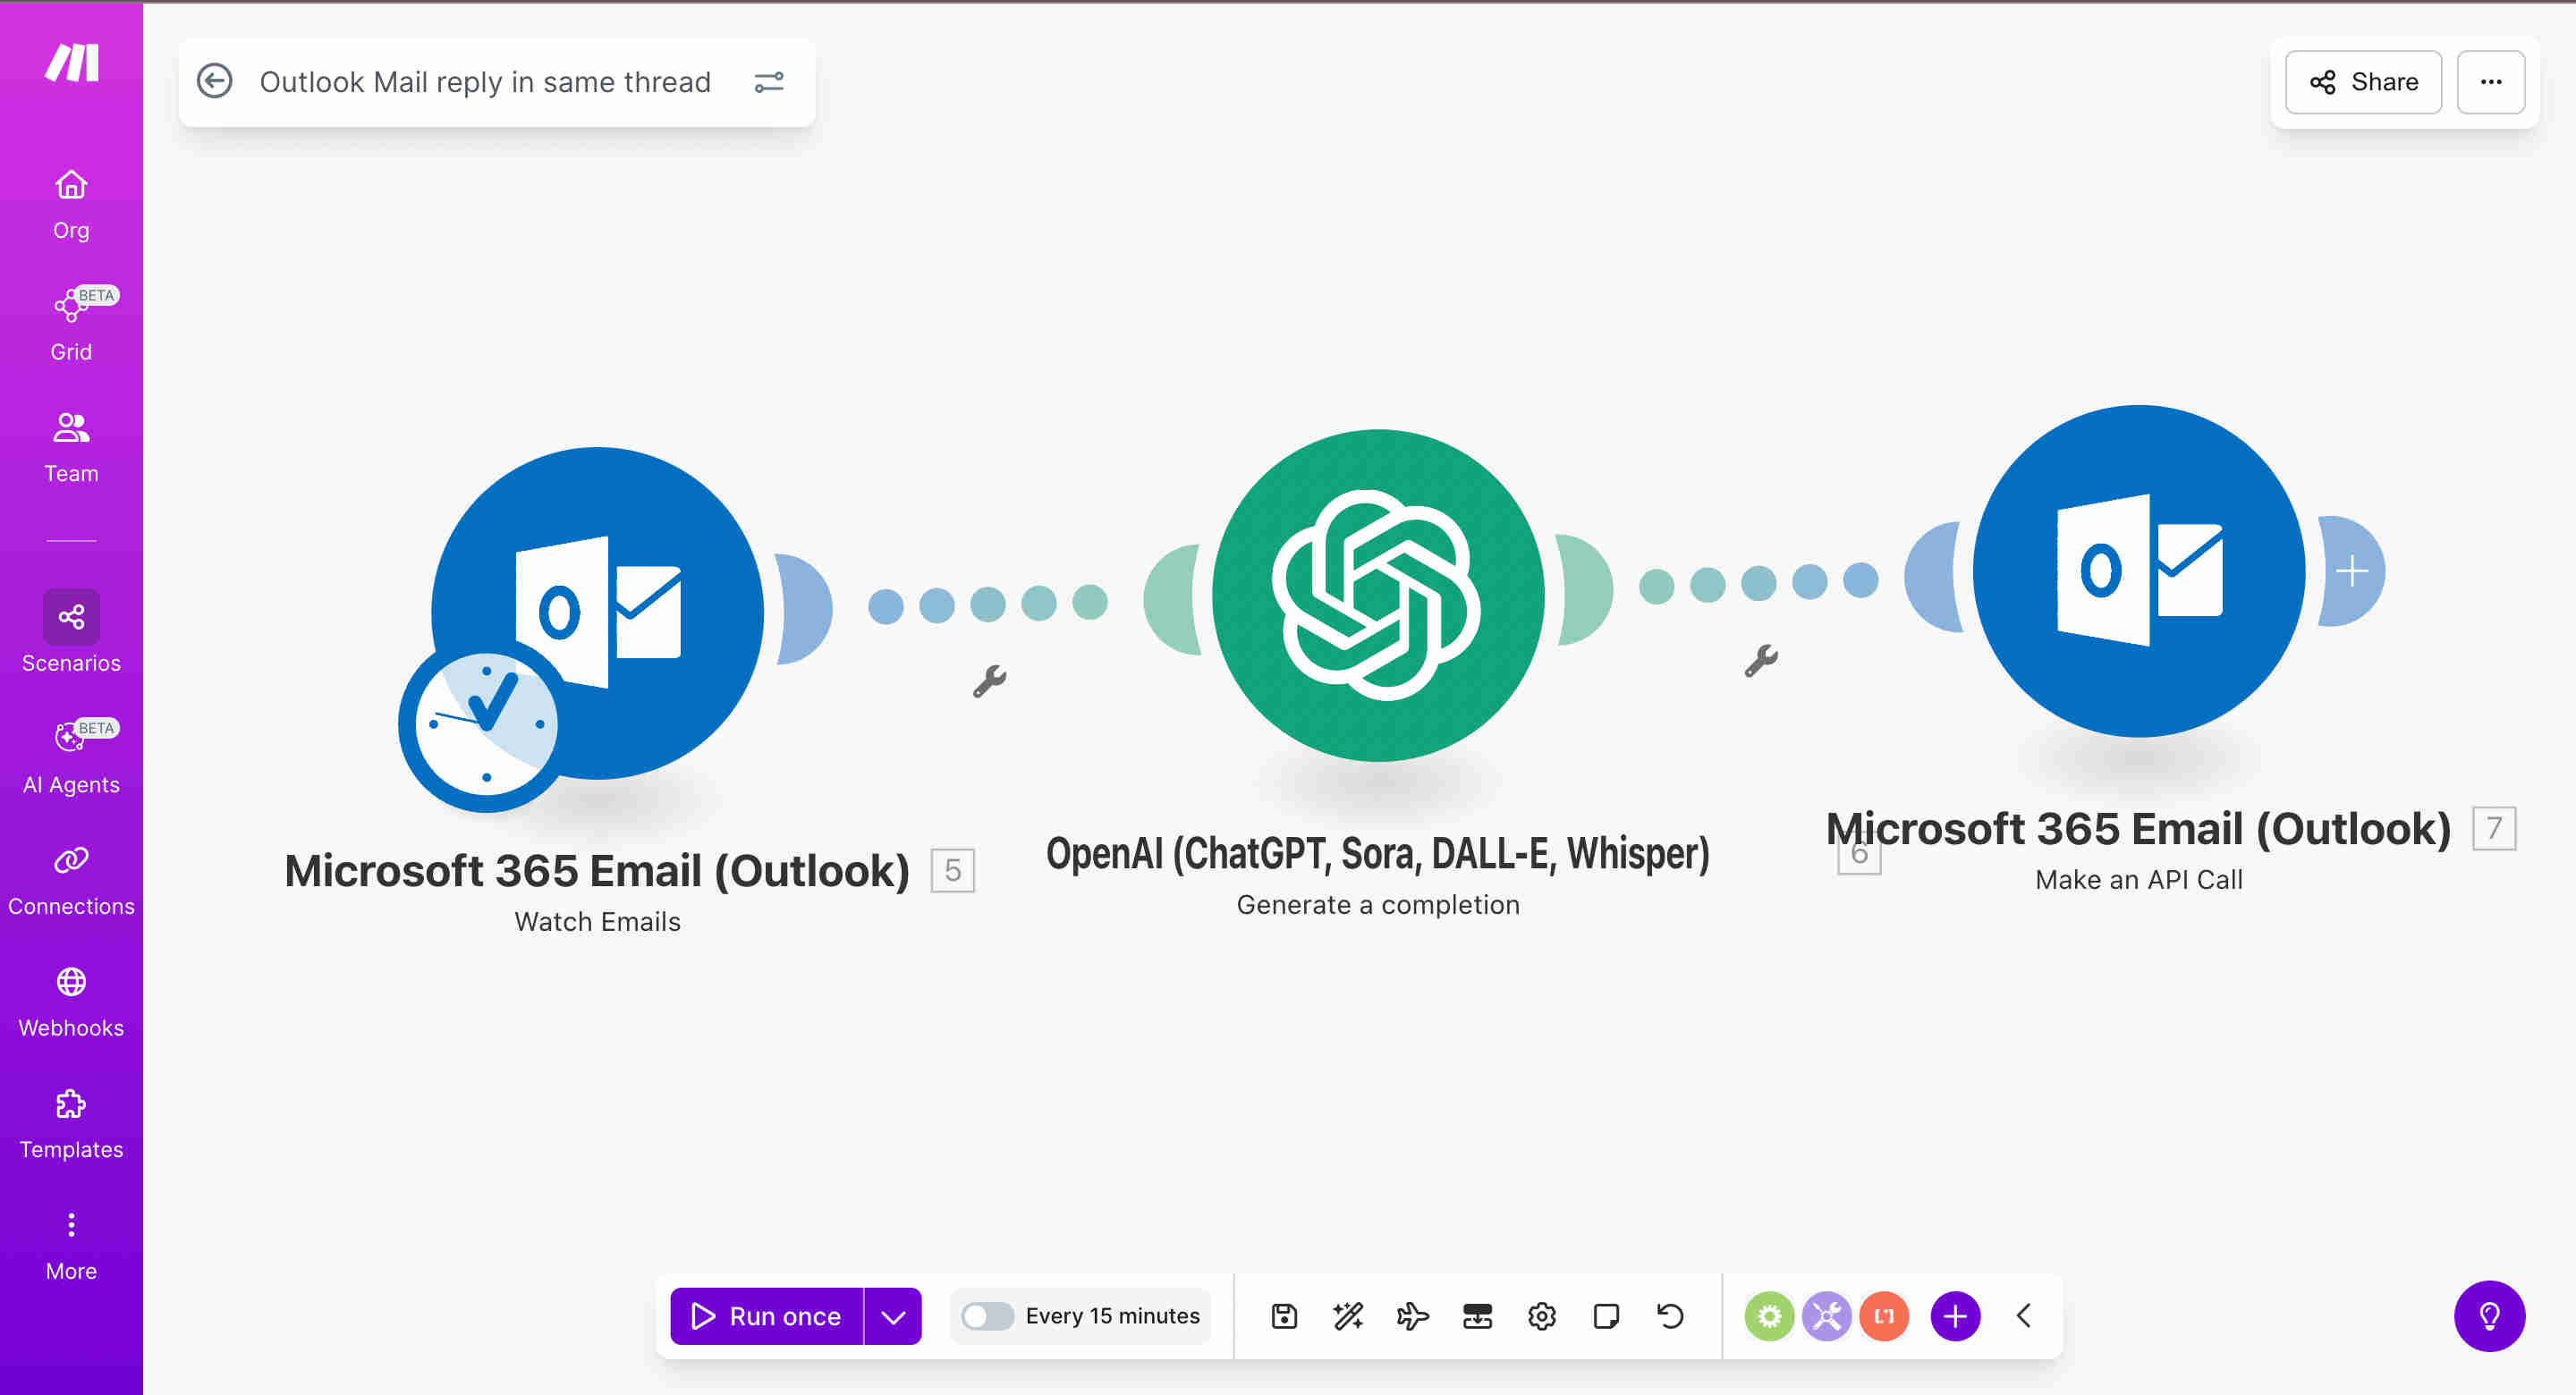
Task: Click the Make an API Call label
Action: pos(2139,880)
